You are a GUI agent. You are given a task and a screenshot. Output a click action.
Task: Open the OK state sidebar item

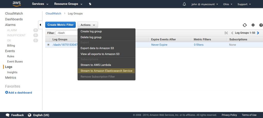pos(9,40)
